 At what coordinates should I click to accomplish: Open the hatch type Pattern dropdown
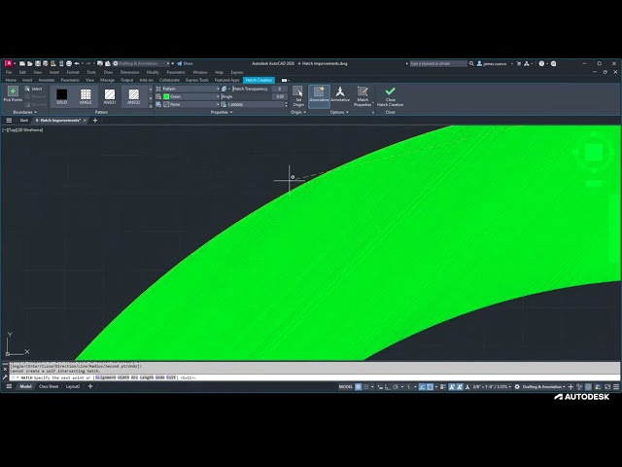pos(190,89)
